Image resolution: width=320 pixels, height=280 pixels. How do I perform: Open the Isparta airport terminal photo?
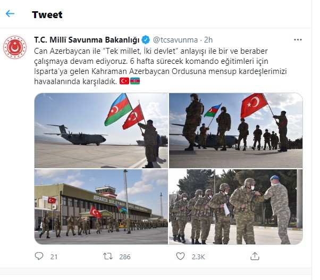(x=101, y=207)
